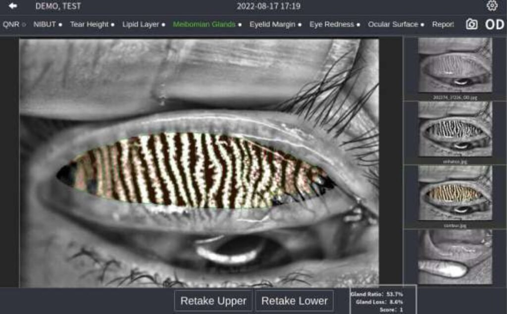
Task: Open the Report tab
Action: pyautogui.click(x=443, y=24)
